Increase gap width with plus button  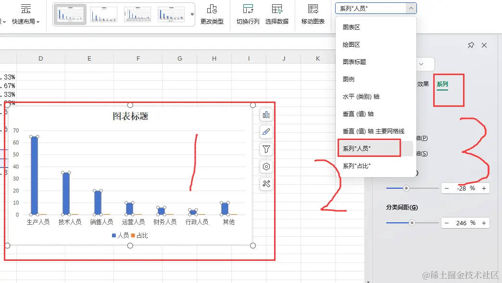tap(484, 223)
